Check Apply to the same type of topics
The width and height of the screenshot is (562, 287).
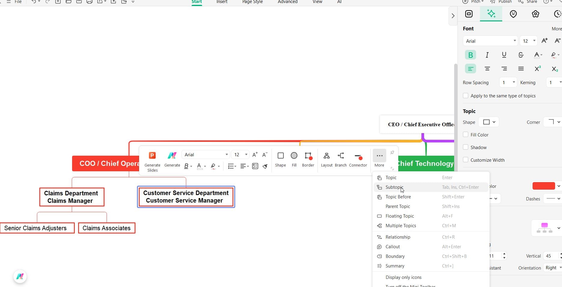466,96
